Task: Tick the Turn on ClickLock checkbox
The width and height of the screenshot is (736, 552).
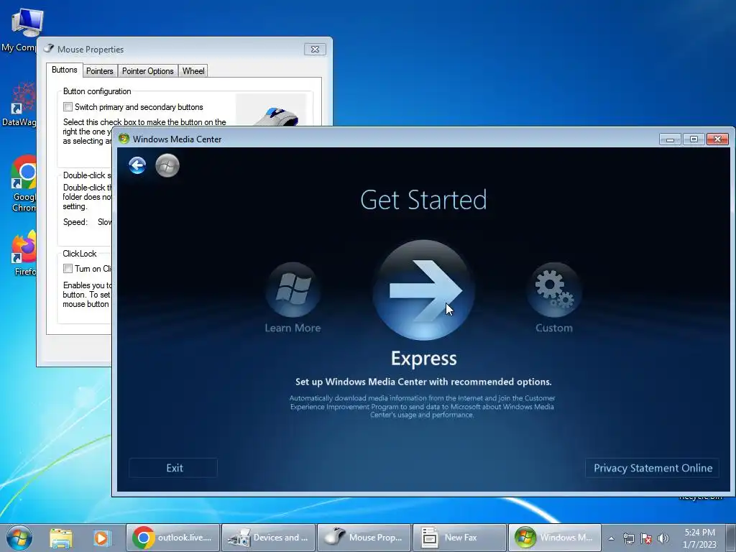Action: (68, 269)
